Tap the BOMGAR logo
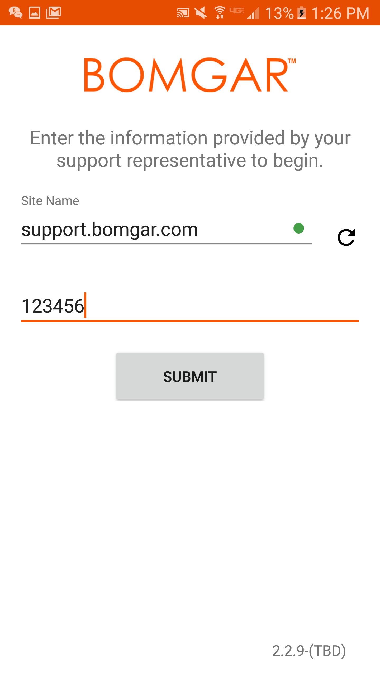The width and height of the screenshot is (380, 677). click(x=190, y=75)
